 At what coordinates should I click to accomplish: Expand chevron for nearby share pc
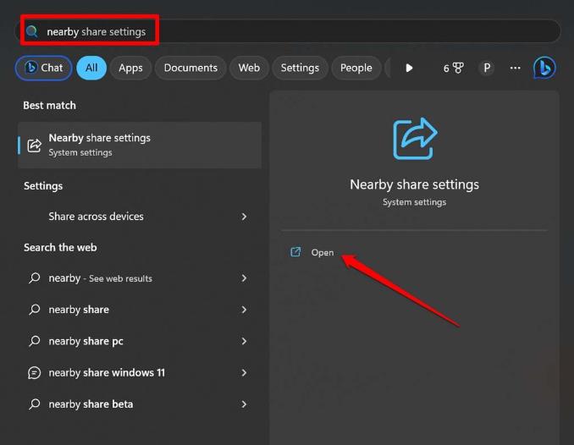[244, 341]
